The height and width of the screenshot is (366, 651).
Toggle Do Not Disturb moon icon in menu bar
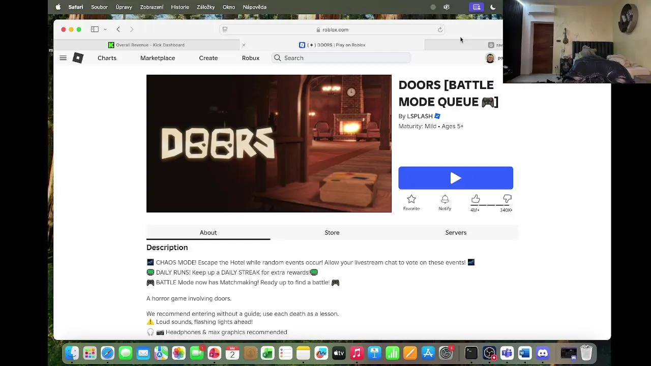pos(493,7)
